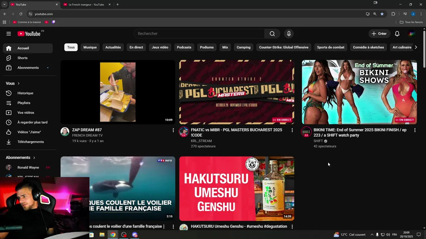Screen dimensions: 426x239
Task: Reload the page with the browser refresh button
Action: (21, 14)
